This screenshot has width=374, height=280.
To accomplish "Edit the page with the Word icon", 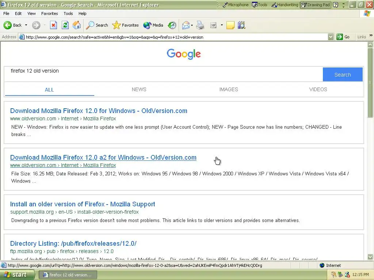I will click(213, 25).
